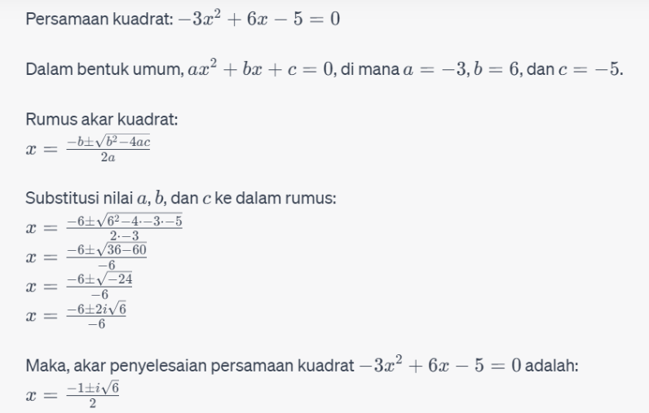Click "ke dalam rumus:" text
The width and height of the screenshot is (649, 413).
tap(276, 198)
